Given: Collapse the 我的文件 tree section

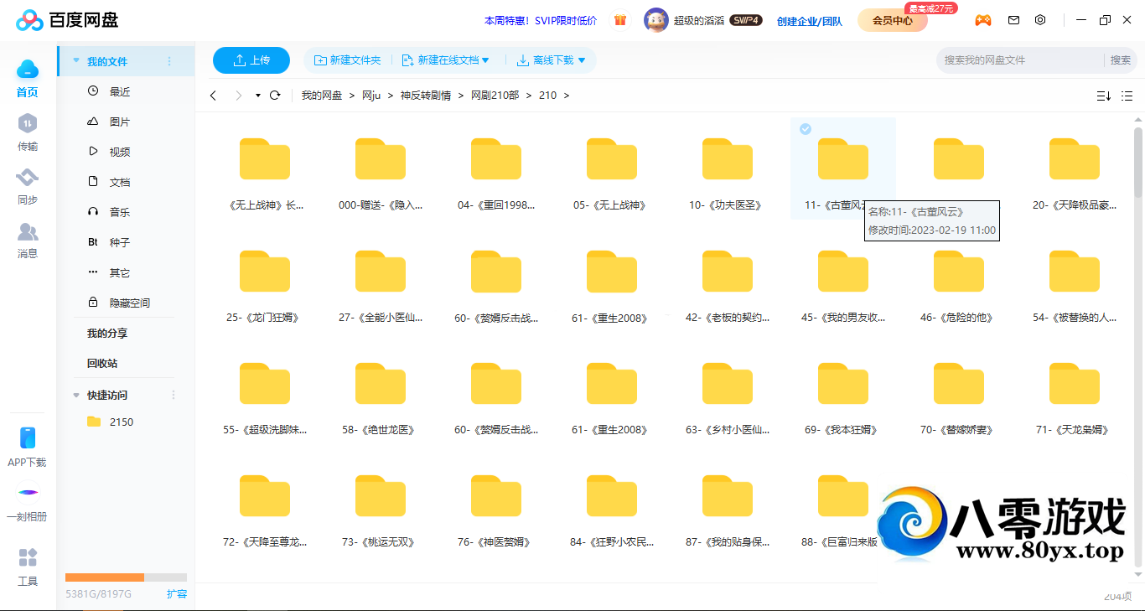Looking at the screenshot, I should [x=76, y=61].
